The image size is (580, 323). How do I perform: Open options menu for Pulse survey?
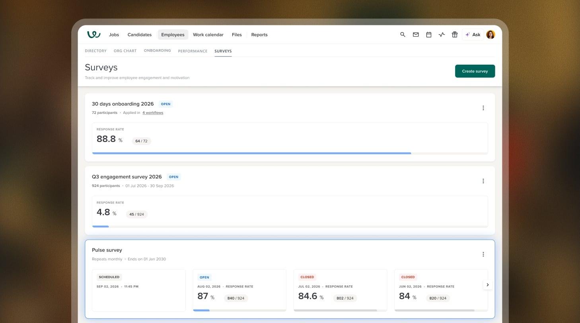[x=483, y=254]
